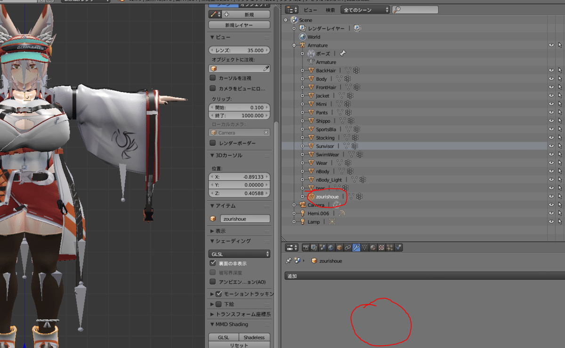This screenshot has height=348, width=565.
Task: Click the Shadeless button
Action: tap(254, 337)
